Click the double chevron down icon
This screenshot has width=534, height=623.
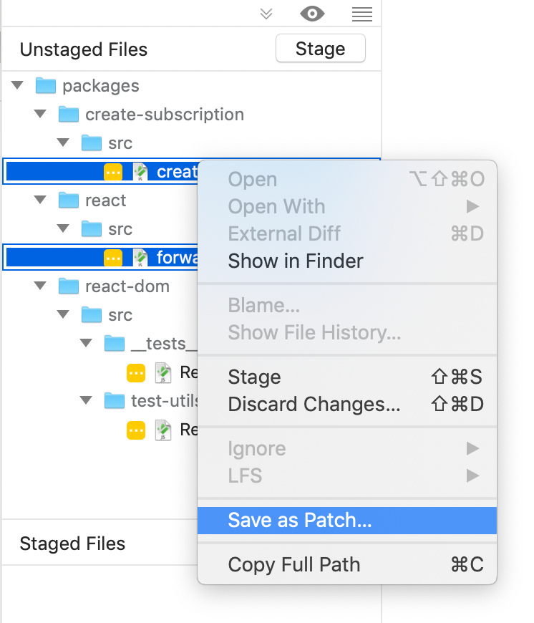pyautogui.click(x=266, y=14)
